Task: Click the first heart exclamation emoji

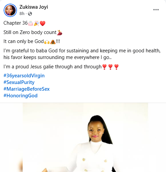Action: (x=104, y=67)
